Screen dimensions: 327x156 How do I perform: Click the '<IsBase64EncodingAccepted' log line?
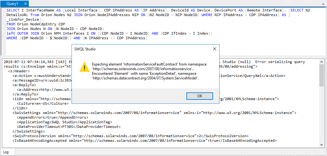click(x=145, y=141)
